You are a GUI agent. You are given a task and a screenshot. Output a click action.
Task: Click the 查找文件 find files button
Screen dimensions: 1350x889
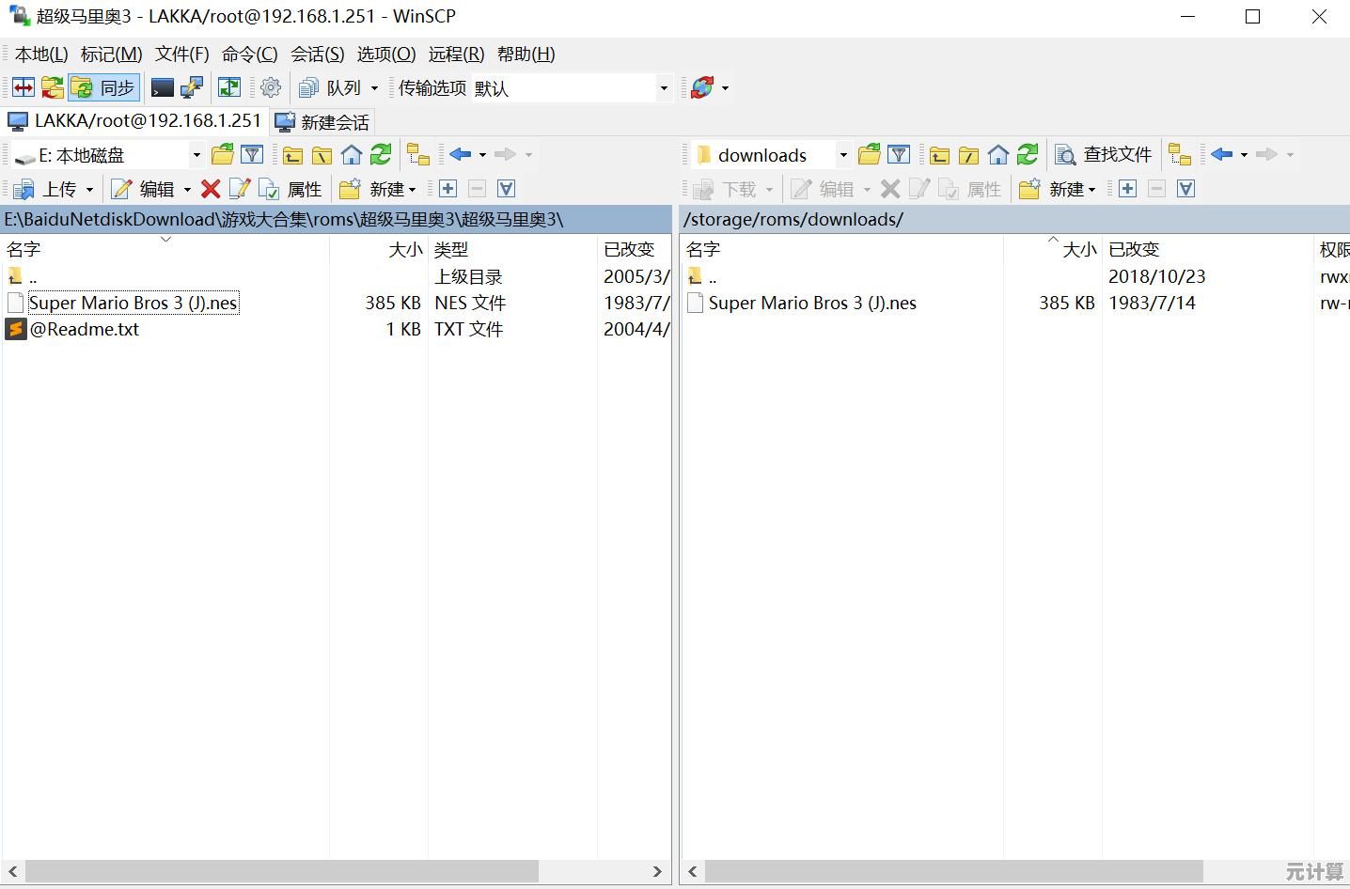click(1104, 154)
